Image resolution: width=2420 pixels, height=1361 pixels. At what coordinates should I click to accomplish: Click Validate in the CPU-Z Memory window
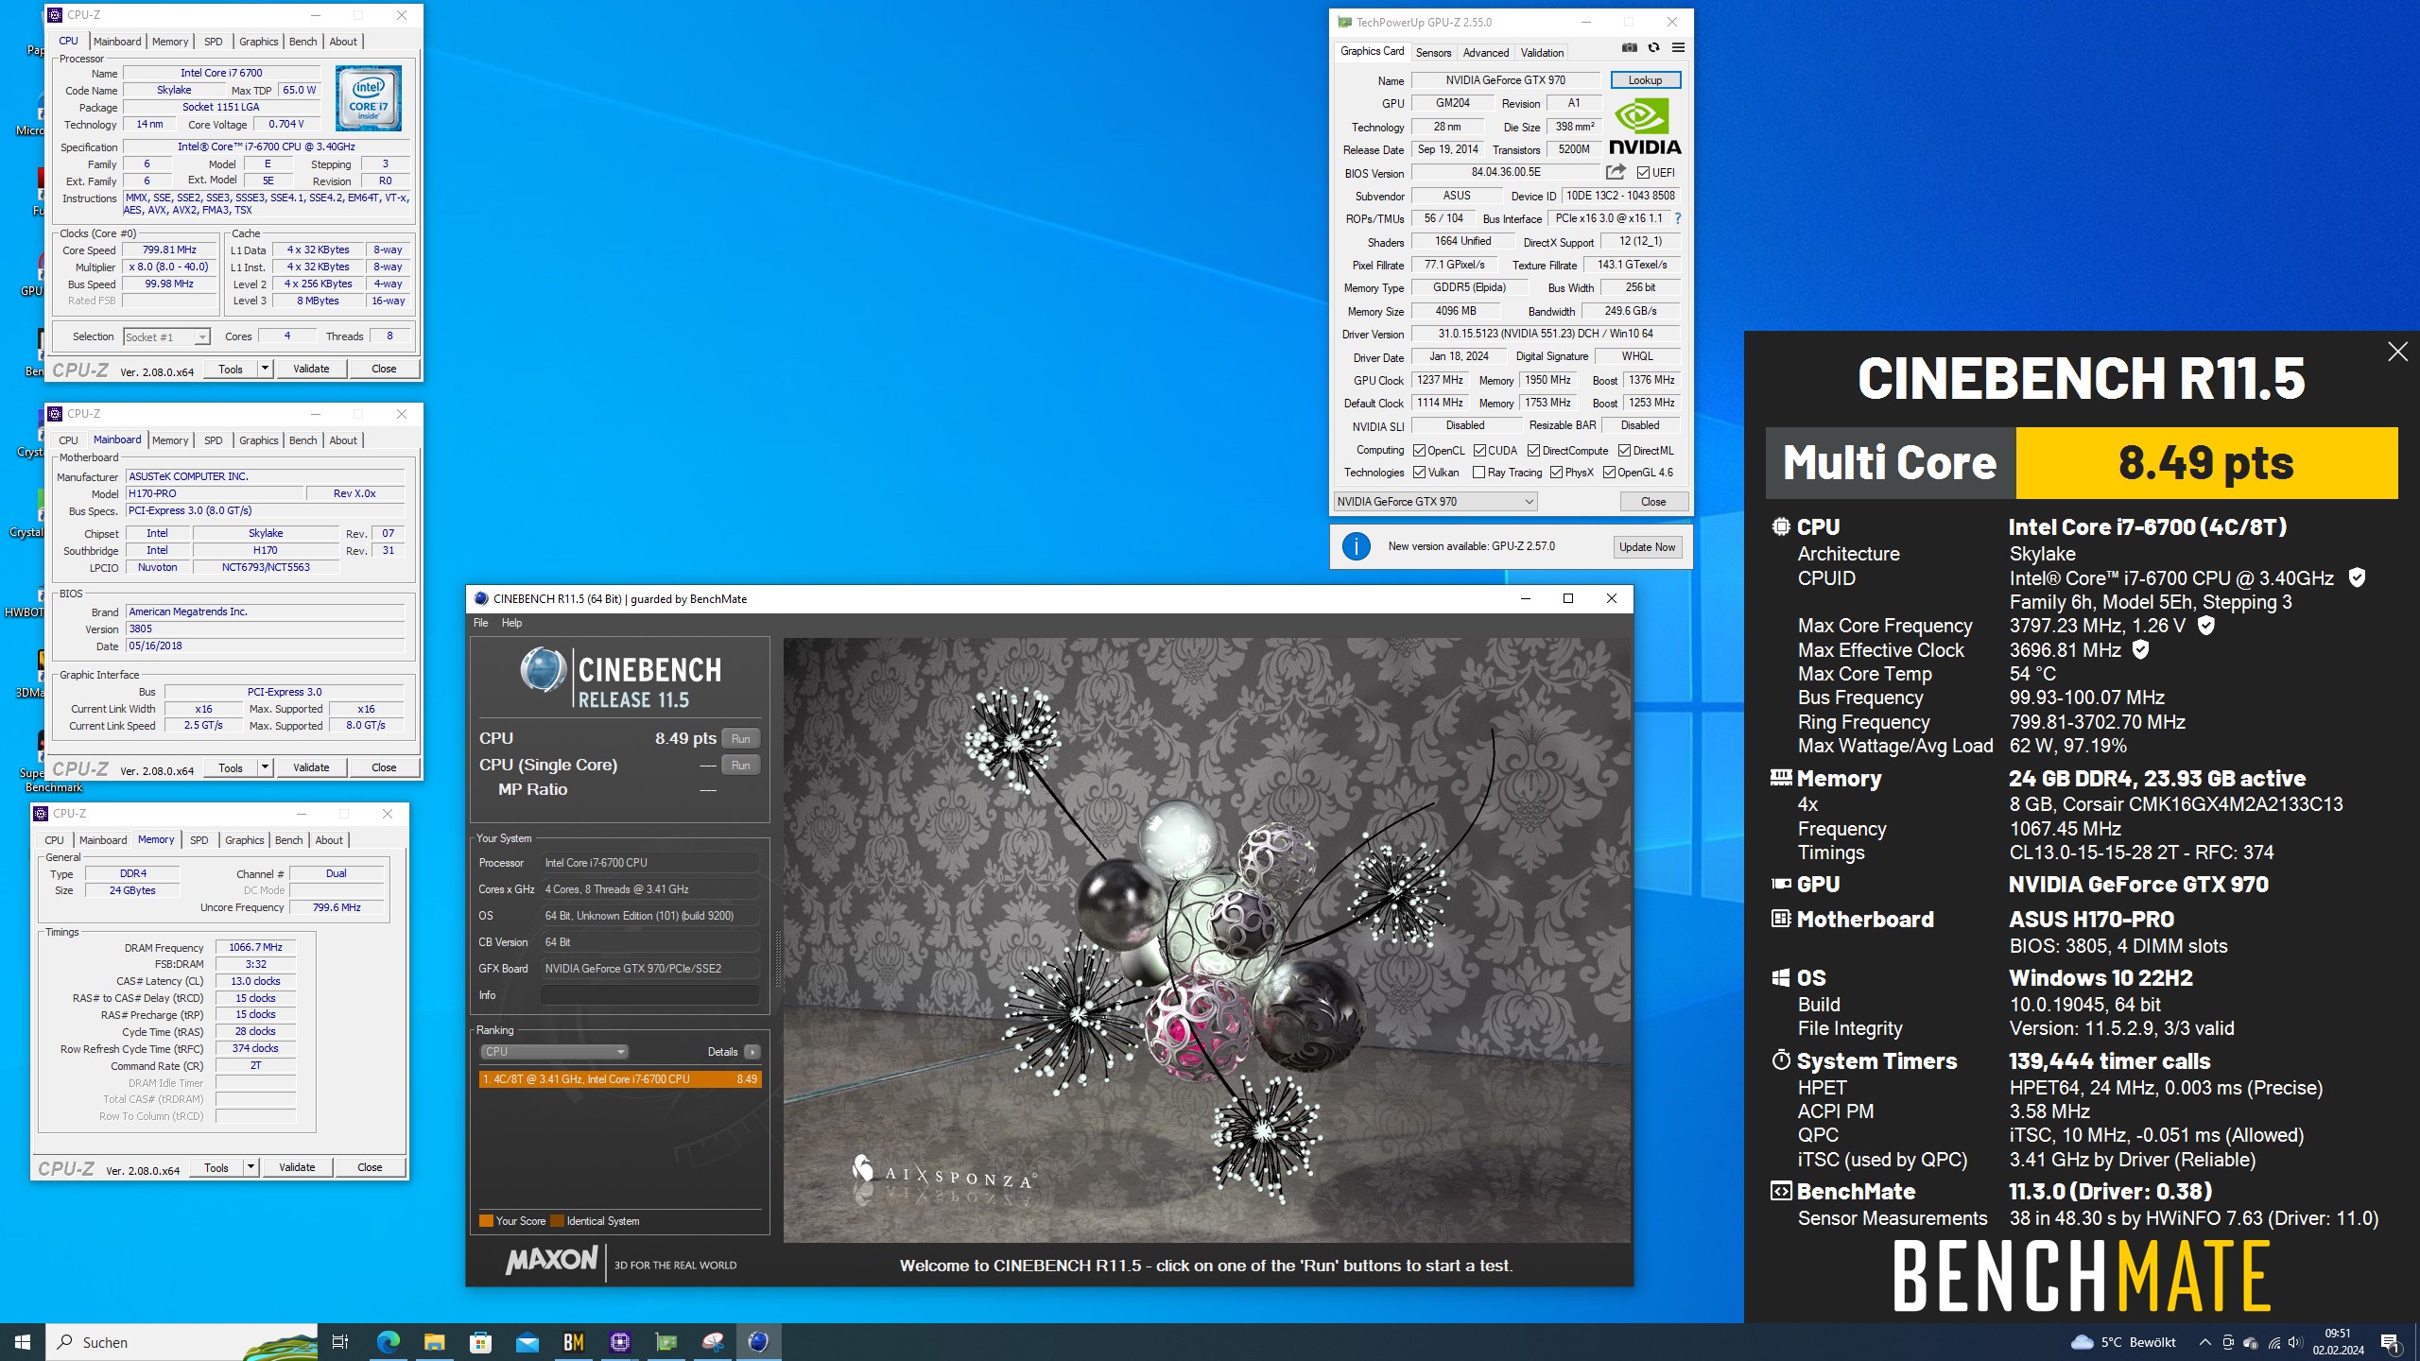point(297,1167)
